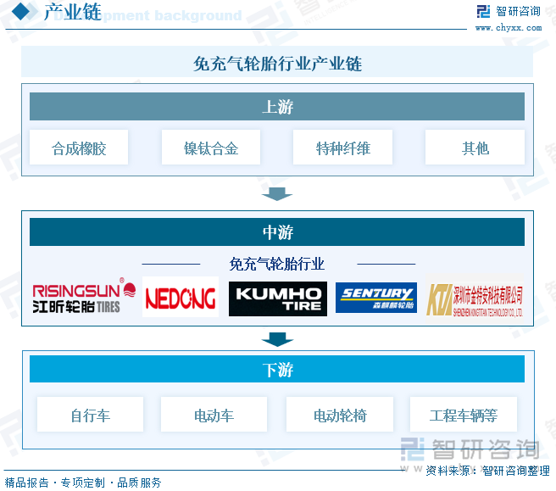Click the arrow between 中游 and 下游
This screenshot has width=556, height=491.
click(x=277, y=339)
